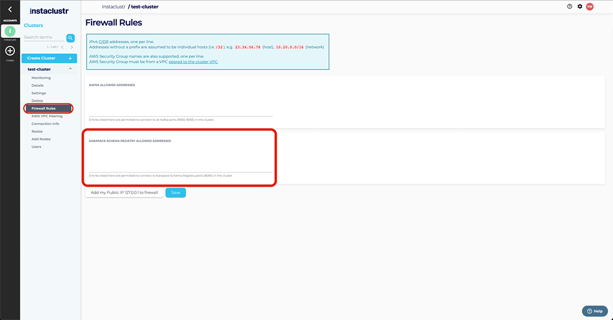This screenshot has height=320, width=613.
Task: Click Add my Public IP to firewall
Action: [124, 193]
